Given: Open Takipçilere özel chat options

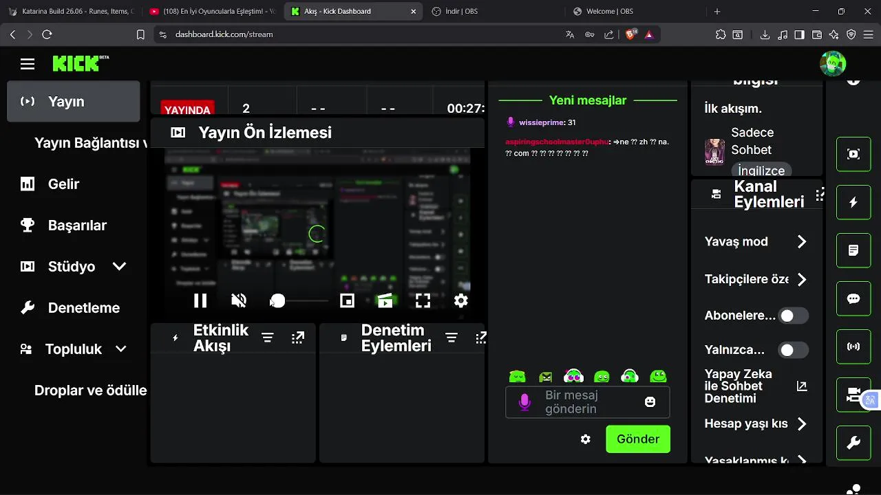Looking at the screenshot, I should click(756, 280).
